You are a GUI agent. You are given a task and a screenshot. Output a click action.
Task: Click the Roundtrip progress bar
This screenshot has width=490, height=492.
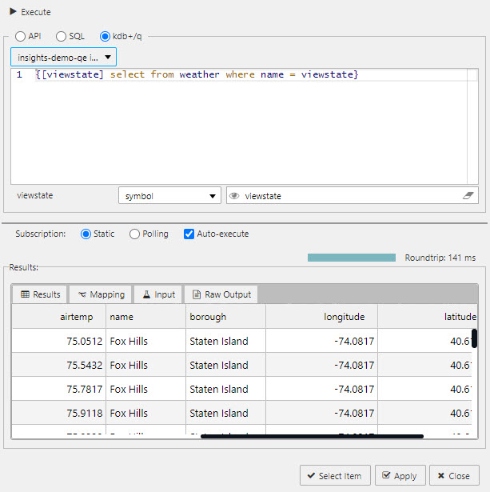(x=352, y=258)
